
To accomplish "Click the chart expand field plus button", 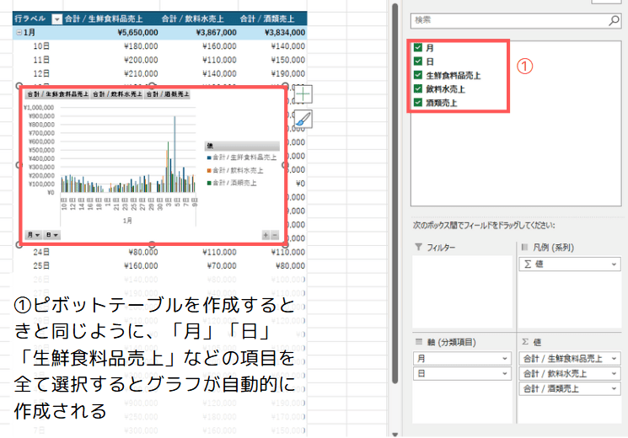I will (266, 235).
